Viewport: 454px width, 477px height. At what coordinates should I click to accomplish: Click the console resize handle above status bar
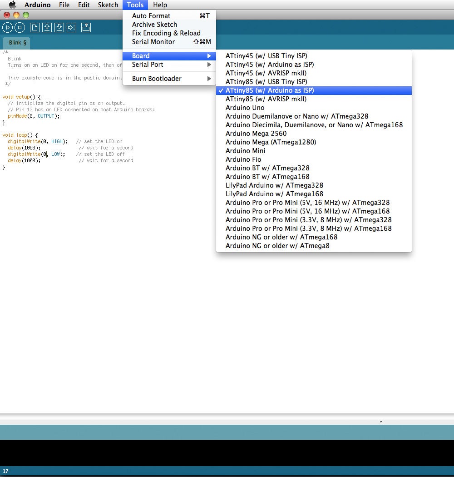click(381, 422)
